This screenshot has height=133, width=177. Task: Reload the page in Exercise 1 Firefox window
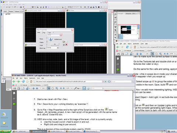pyautogui.click(x=24, y=81)
